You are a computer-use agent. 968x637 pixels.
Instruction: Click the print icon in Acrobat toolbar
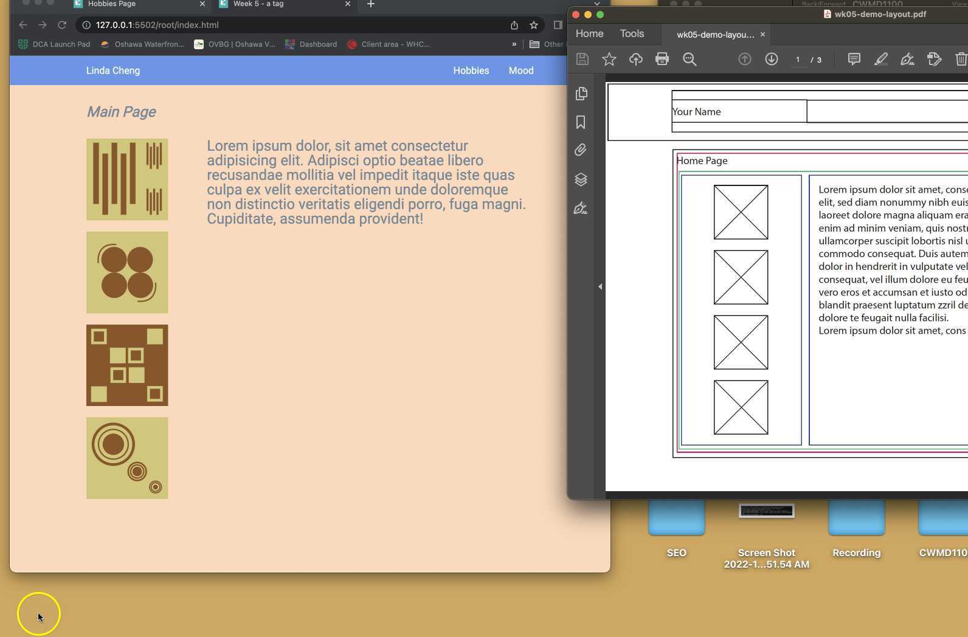point(662,59)
